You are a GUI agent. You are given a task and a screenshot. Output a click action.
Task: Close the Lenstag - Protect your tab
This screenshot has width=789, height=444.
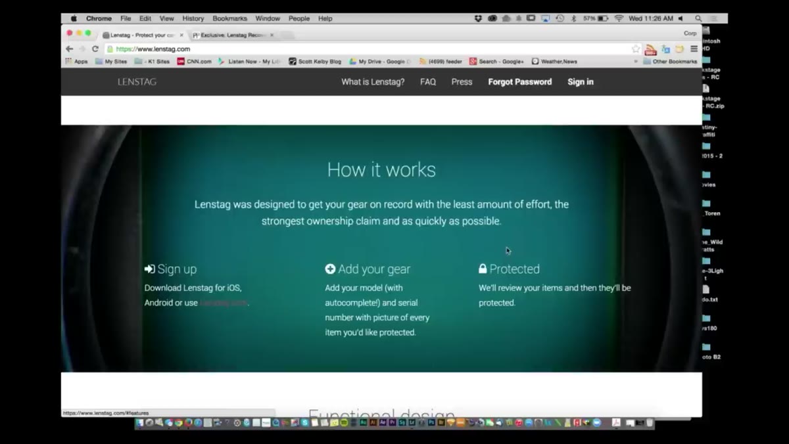tap(181, 35)
